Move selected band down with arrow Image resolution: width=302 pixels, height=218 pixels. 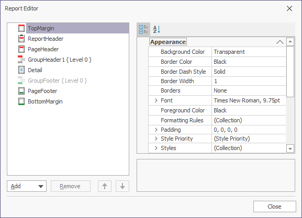click(x=122, y=186)
